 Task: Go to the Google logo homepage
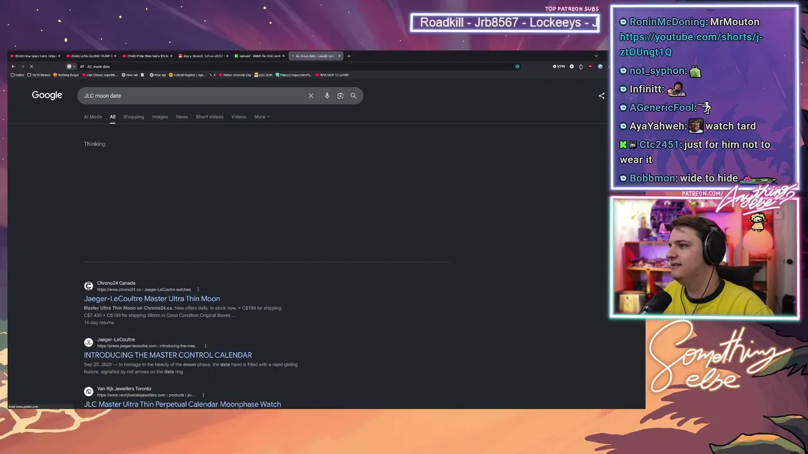click(x=47, y=95)
